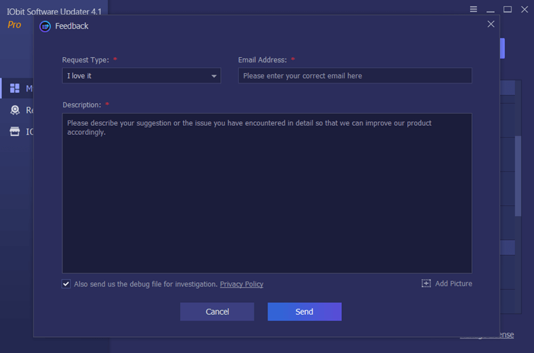Open the hamburger menu in the title bar

[x=473, y=9]
